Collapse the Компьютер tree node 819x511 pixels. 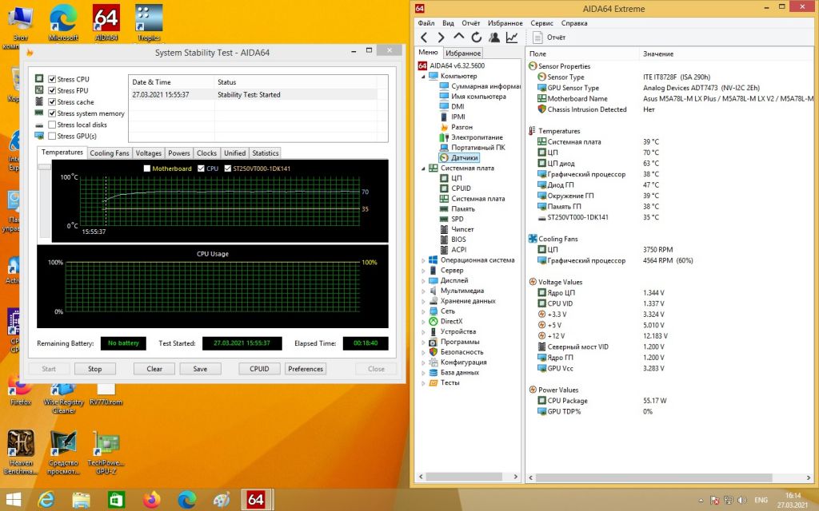(423, 76)
